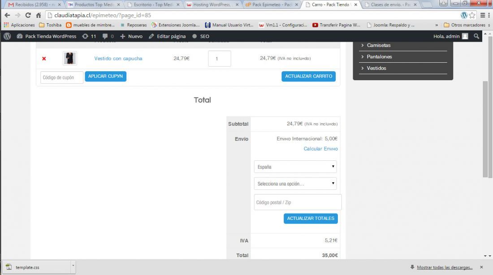Go back with the browser back arrow
Image resolution: width=493 pixels, height=275 pixels.
pos(7,15)
